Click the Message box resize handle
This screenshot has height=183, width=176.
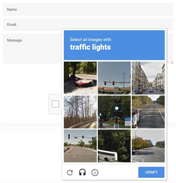click(172, 63)
